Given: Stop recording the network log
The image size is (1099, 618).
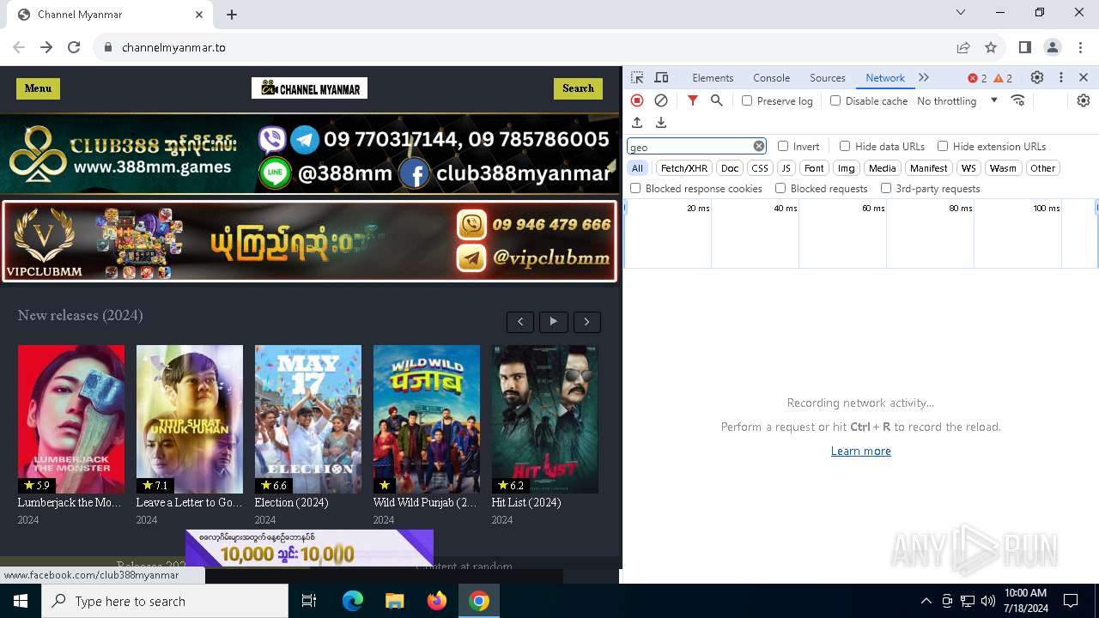Looking at the screenshot, I should click(x=637, y=100).
